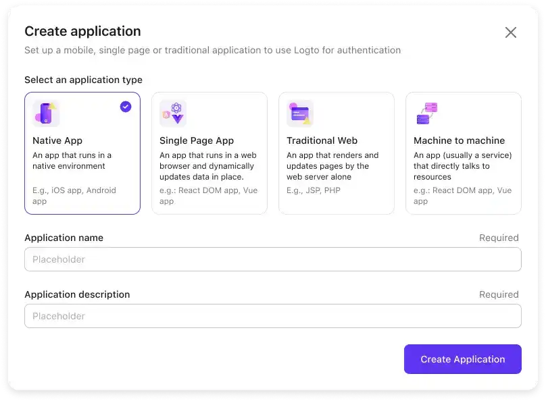Click the Machine to machine server icon
The width and height of the screenshot is (546, 401).
click(x=426, y=113)
